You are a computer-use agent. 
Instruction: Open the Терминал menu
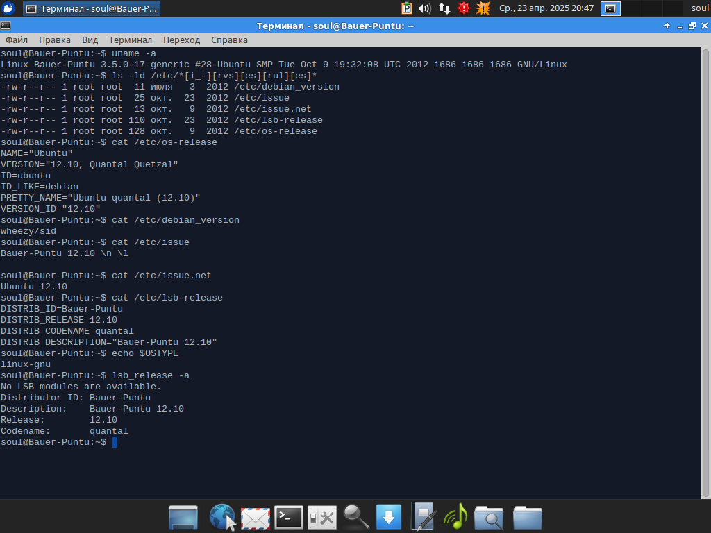(130, 40)
